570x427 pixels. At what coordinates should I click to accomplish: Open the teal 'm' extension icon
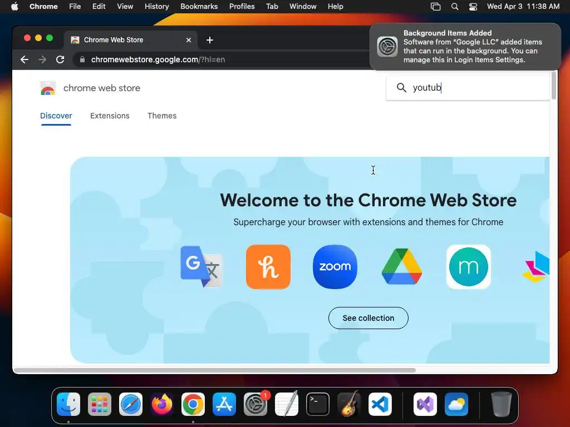point(469,267)
